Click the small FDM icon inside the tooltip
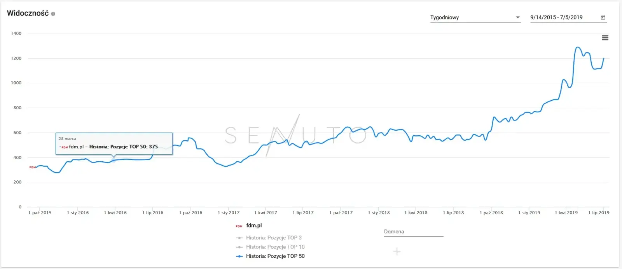 click(x=64, y=147)
